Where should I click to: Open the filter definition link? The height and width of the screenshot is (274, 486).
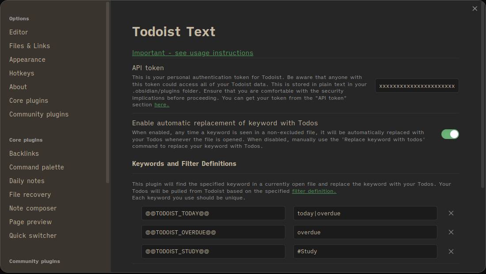(315, 191)
